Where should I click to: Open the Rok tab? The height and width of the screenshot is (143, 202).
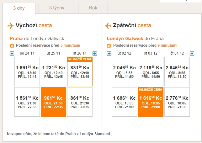point(93,8)
